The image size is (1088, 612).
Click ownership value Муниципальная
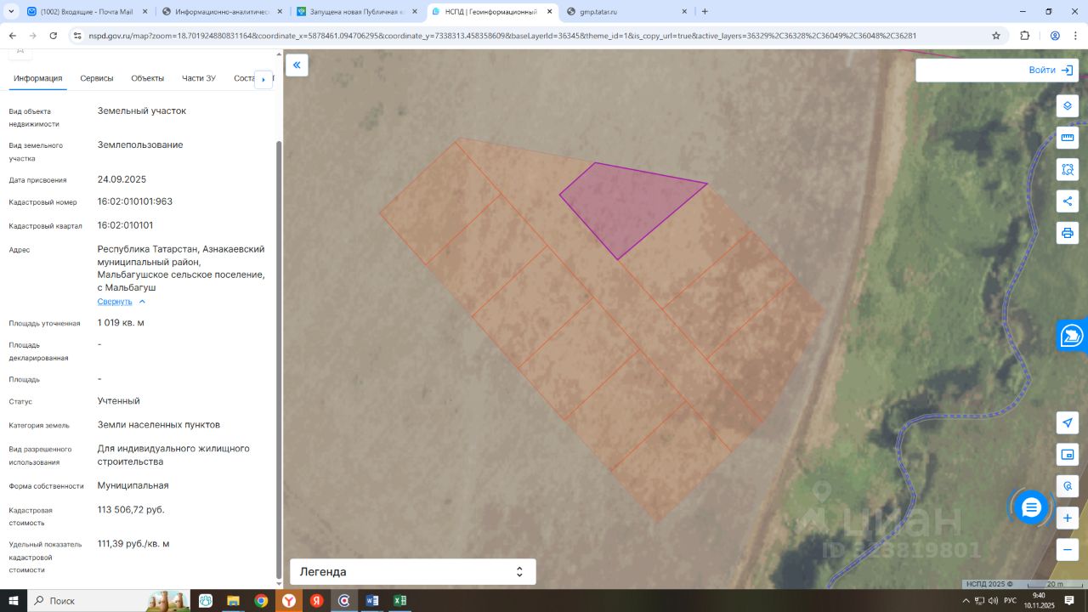(x=133, y=486)
